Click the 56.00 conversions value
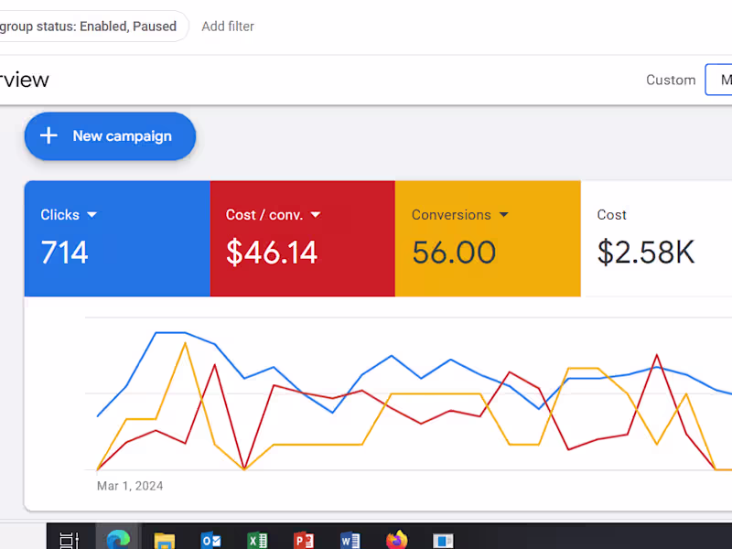Image resolution: width=732 pixels, height=549 pixels. (x=454, y=253)
